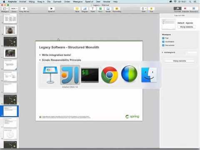Select IntelliJ IDEA 14 in the app switcher
Viewport: 200px width, 150px height.
click(x=70, y=75)
